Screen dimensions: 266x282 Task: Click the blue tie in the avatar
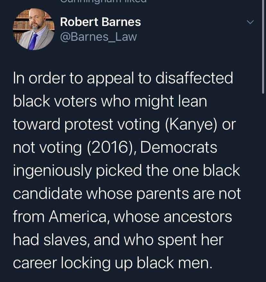(x=32, y=41)
